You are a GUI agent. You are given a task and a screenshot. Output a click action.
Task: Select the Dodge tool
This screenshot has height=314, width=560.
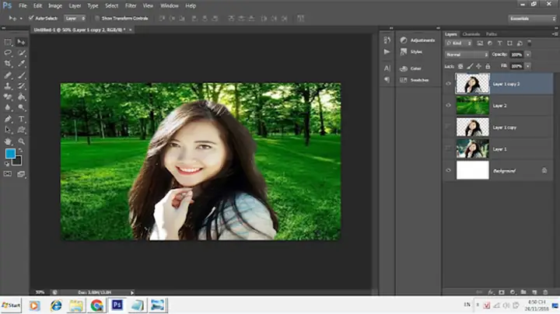(22, 107)
